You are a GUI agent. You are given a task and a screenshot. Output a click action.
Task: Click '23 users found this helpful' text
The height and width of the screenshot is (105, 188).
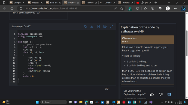(135, 99)
